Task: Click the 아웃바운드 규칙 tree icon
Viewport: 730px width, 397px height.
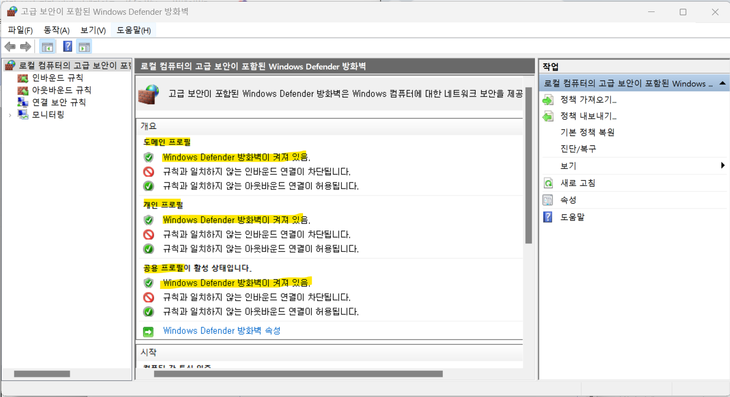Action: pyautogui.click(x=23, y=90)
